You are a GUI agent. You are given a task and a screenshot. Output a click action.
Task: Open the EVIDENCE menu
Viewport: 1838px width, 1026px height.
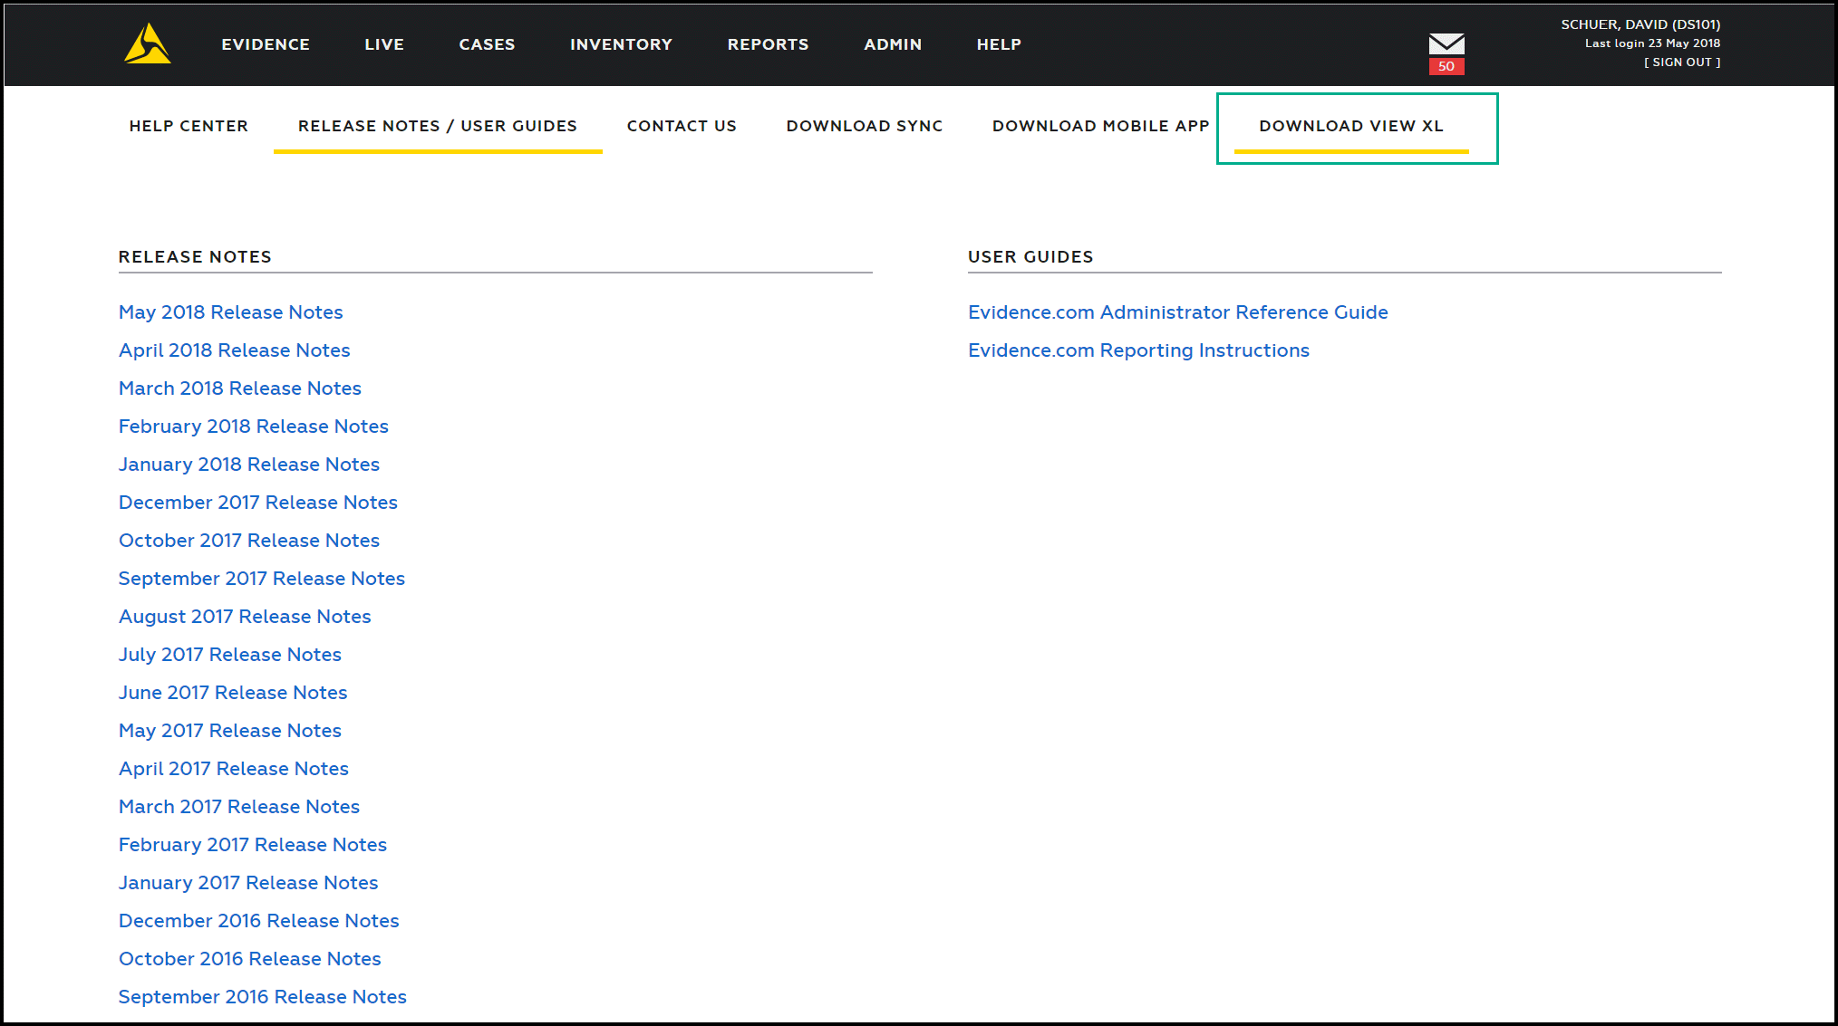coord(265,43)
